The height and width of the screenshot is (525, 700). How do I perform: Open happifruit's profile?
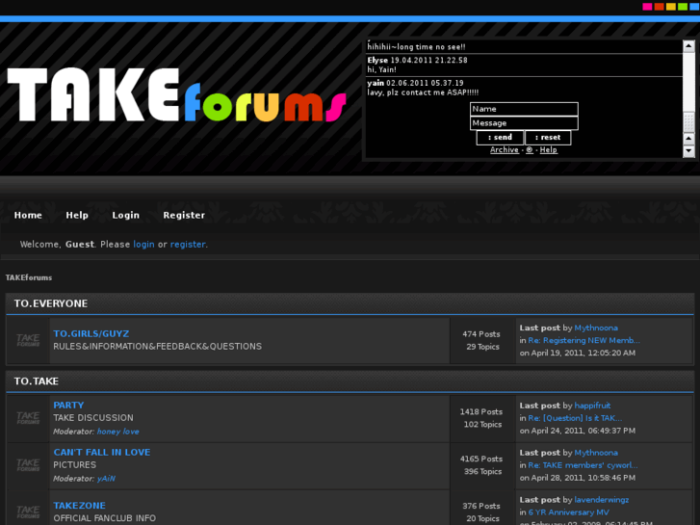click(x=592, y=406)
